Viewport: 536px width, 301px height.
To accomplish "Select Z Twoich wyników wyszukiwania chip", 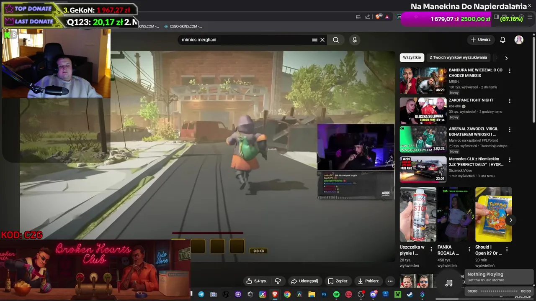I will pos(458,58).
